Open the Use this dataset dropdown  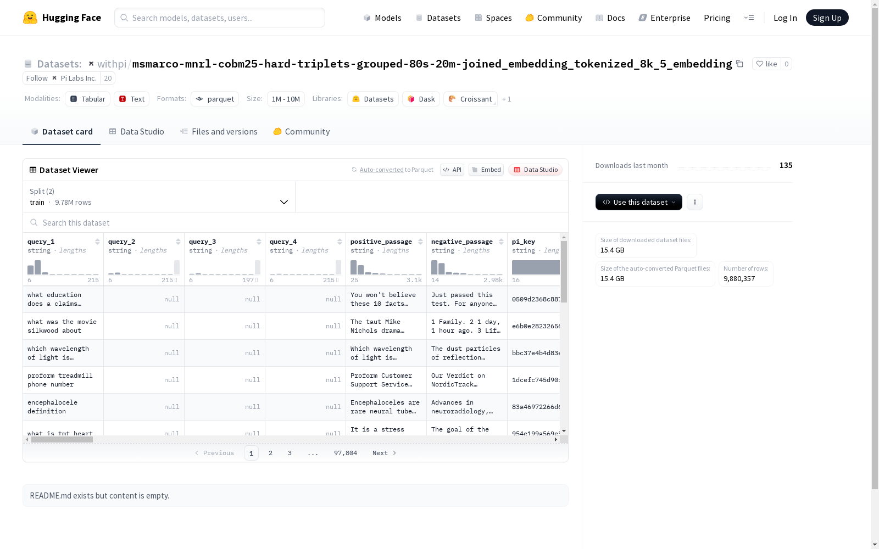(x=639, y=202)
